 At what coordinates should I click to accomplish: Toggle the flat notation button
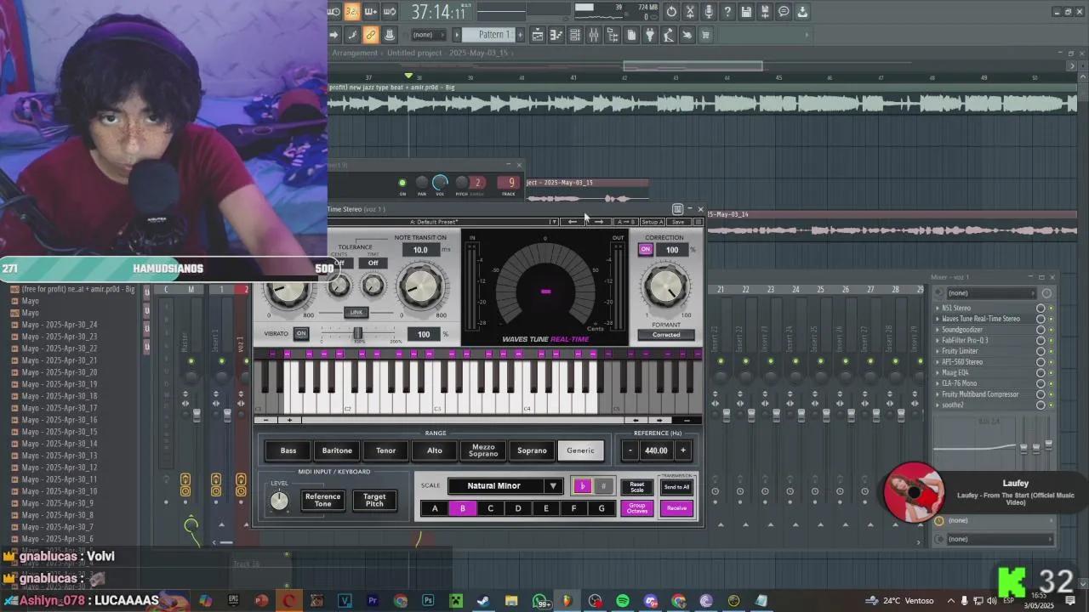582,486
